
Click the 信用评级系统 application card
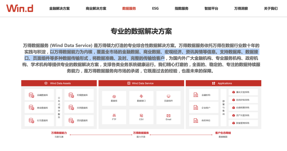[243, 100]
